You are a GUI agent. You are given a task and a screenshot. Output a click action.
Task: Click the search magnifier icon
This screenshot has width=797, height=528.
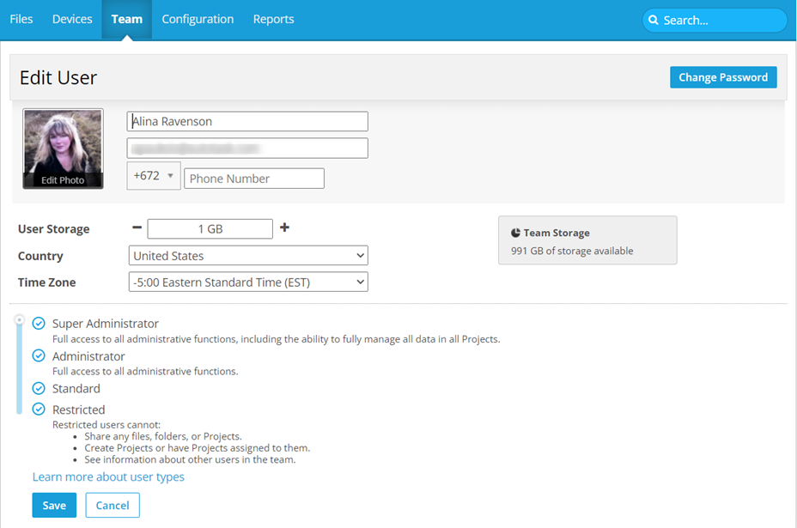tap(654, 21)
